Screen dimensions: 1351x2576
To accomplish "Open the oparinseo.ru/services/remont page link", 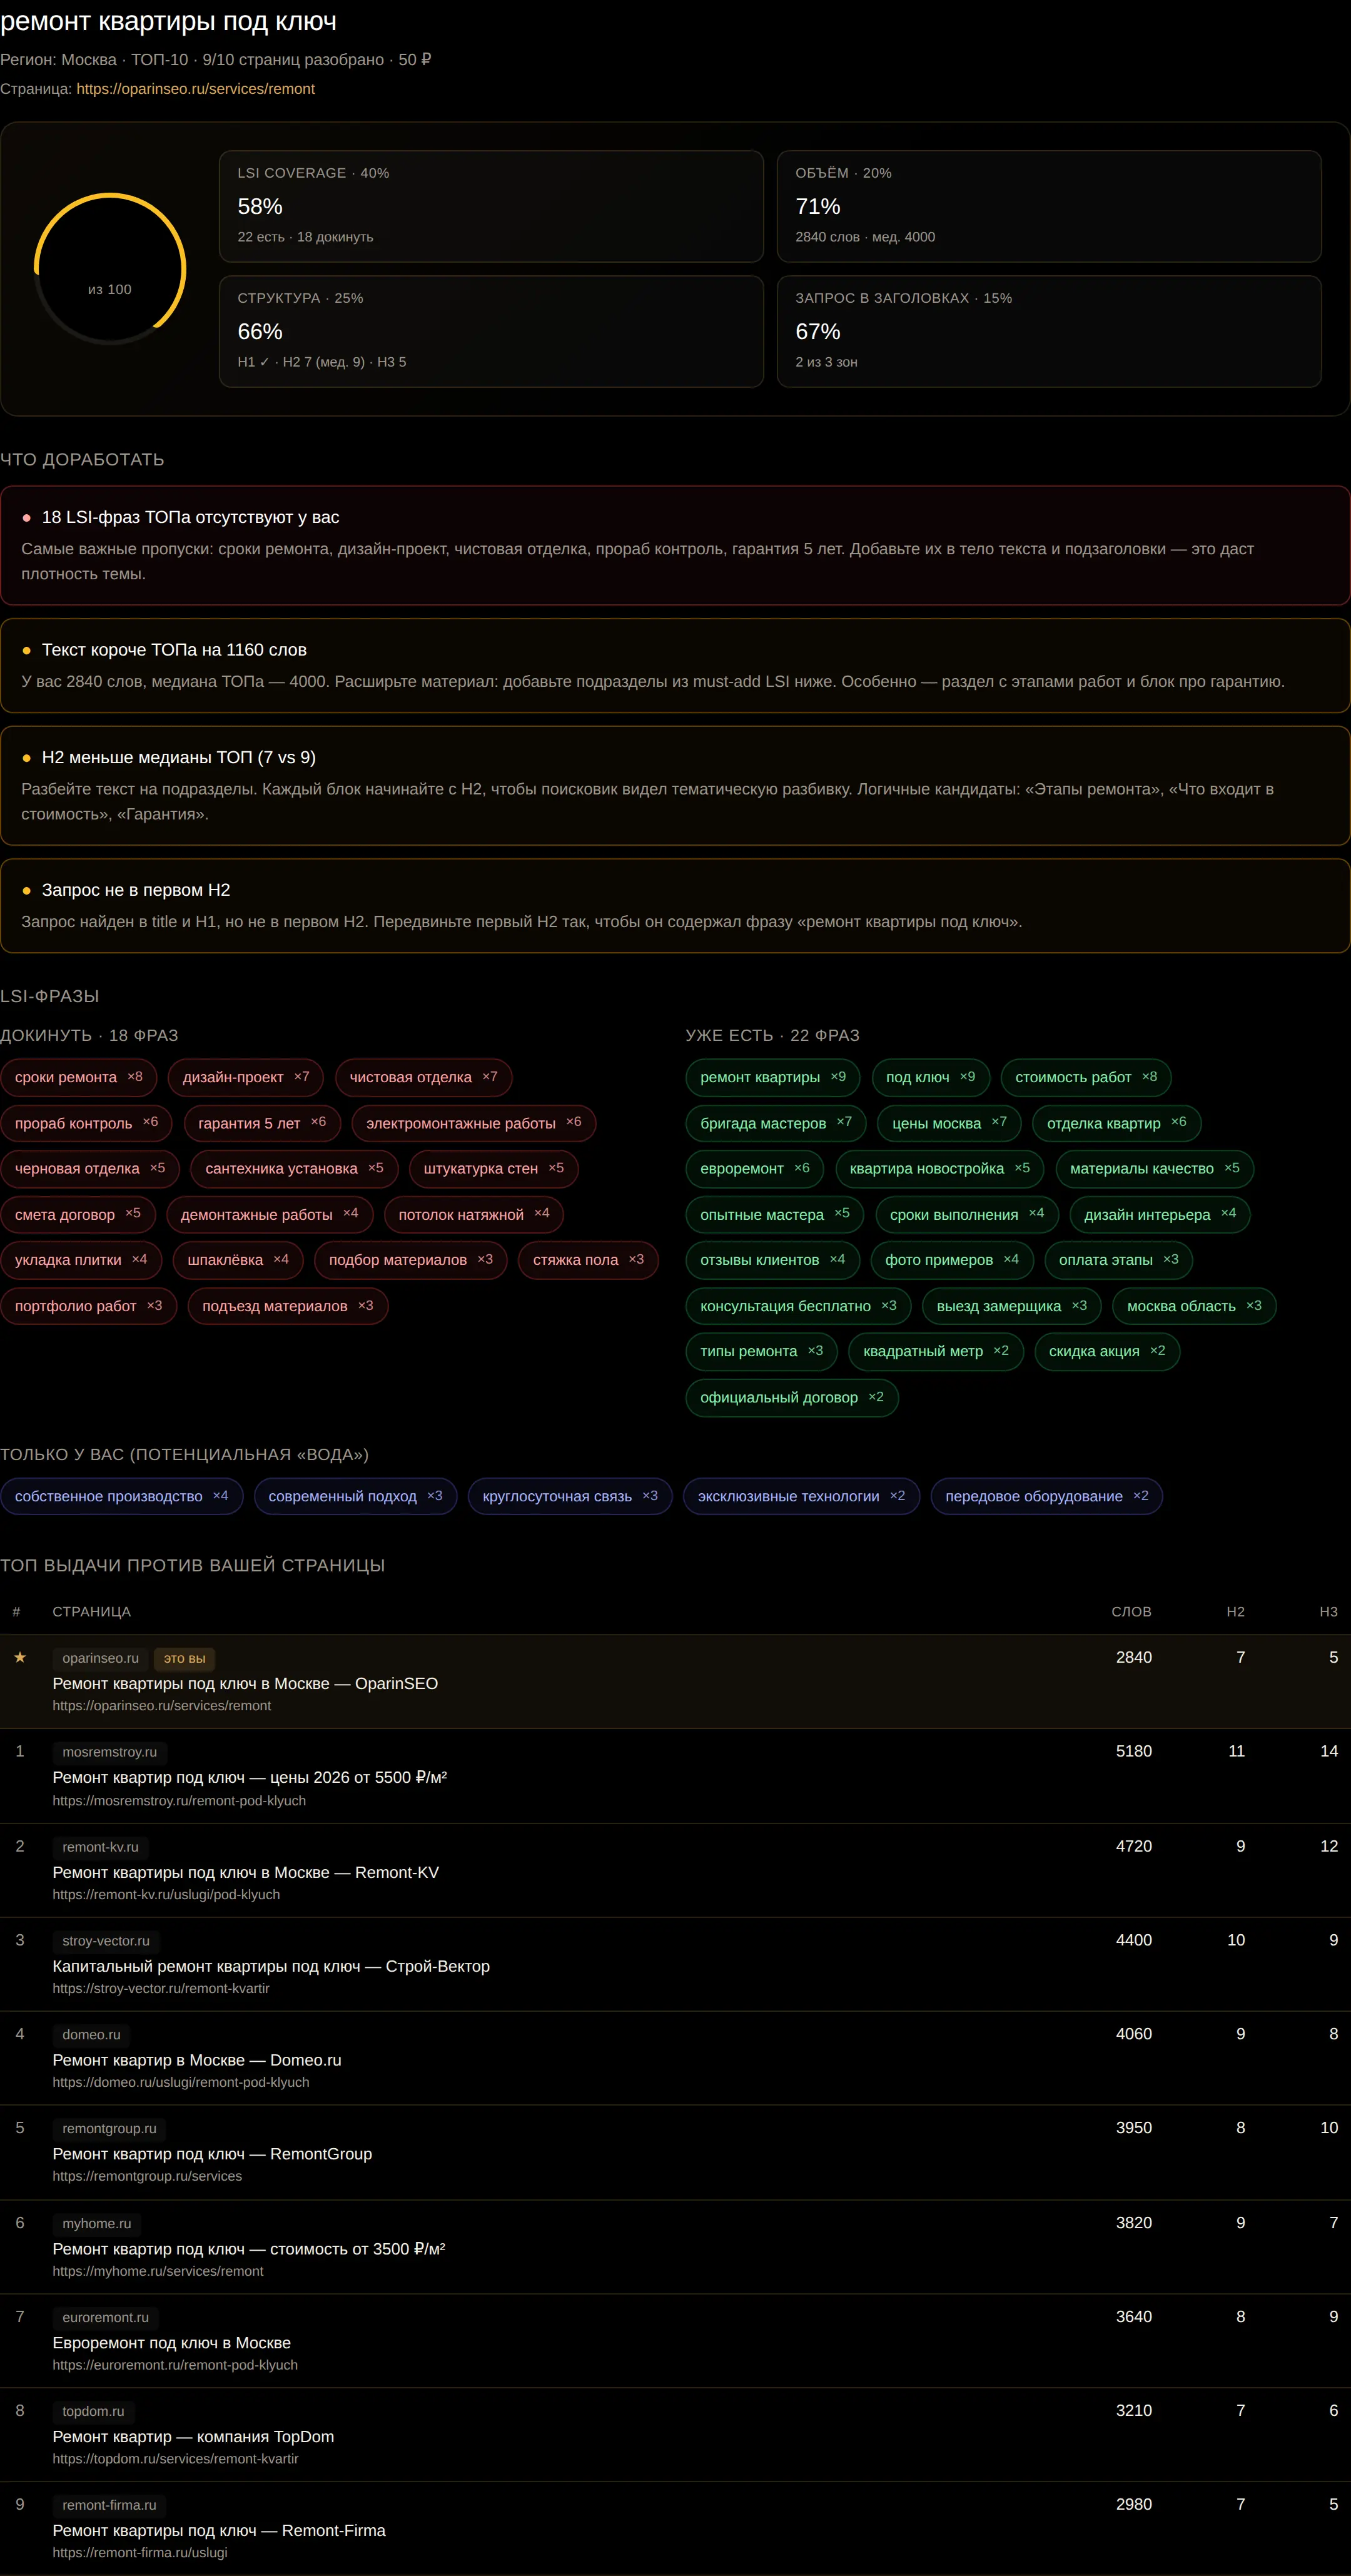I will (195, 89).
